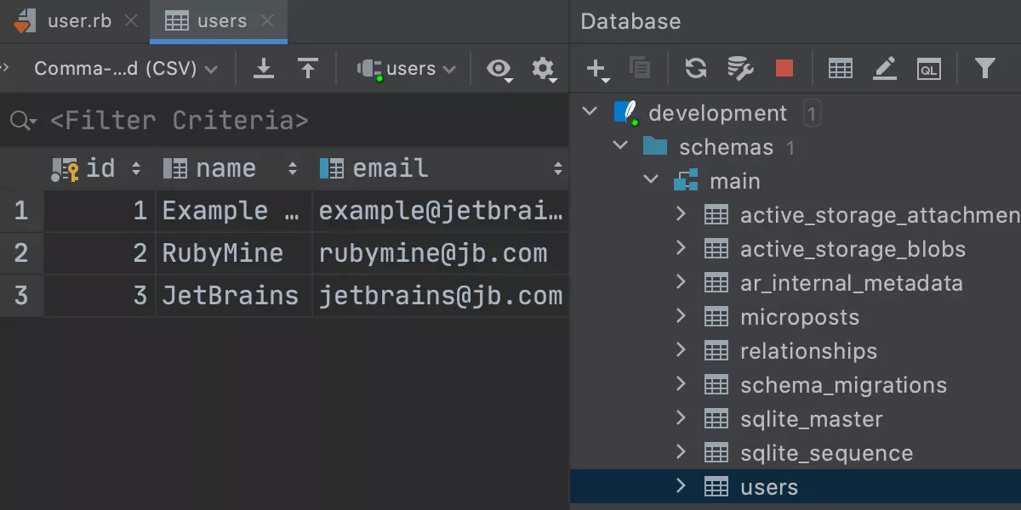Click the red stop/disconnect icon
The image size is (1021, 510).
[784, 69]
